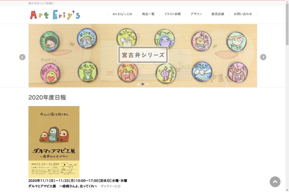289x192 pixels.
Task: Click the back-to-top chevron button
Action: pyautogui.click(x=275, y=182)
